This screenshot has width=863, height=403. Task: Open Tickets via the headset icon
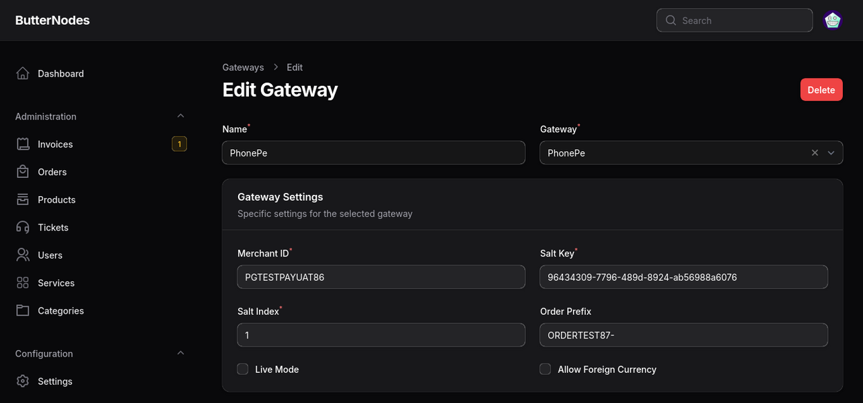click(x=23, y=227)
